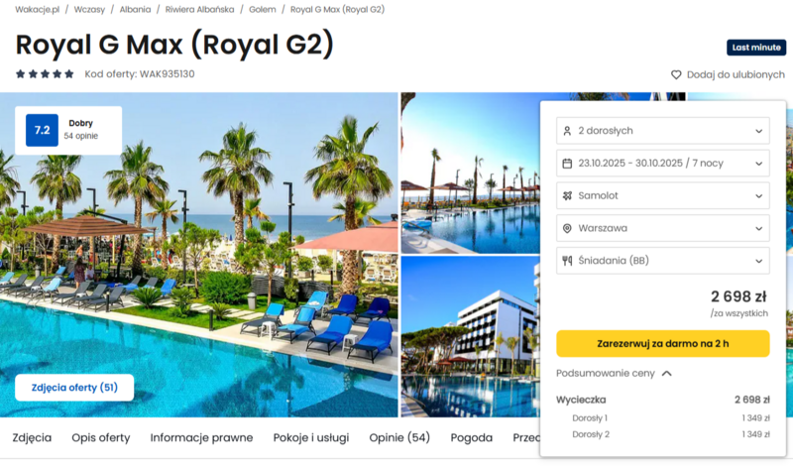Screen dimensions: 793x467
Task: Click the person icon beside 2 dorosłych
Action: 567,131
